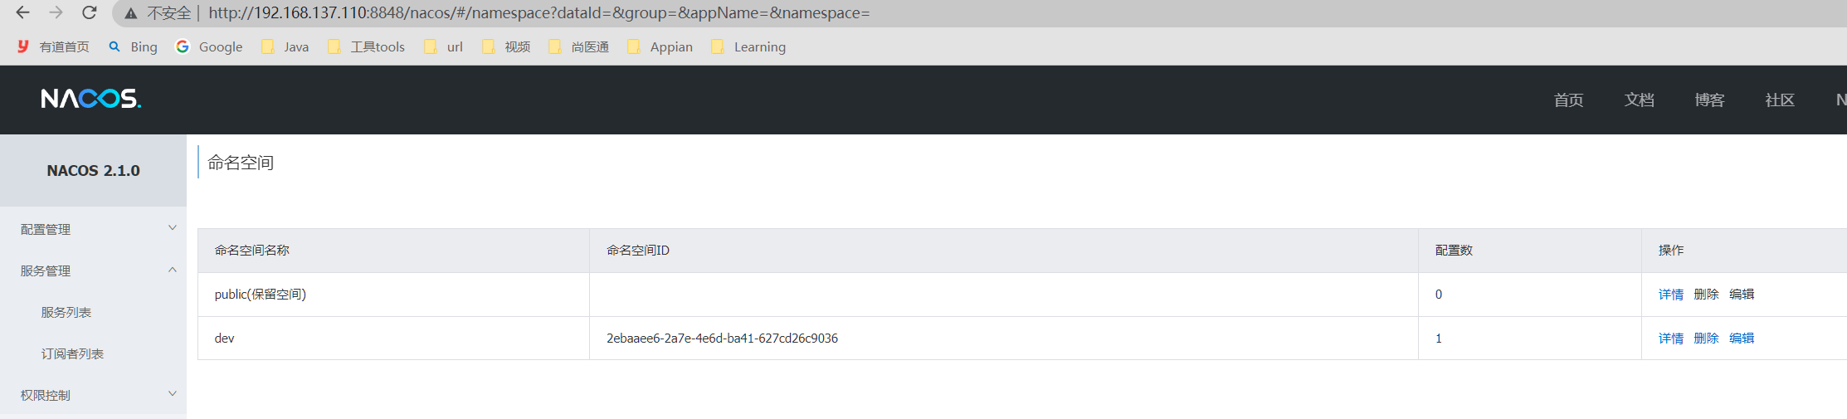Click the browser forward arrow
The height and width of the screenshot is (419, 1847).
(56, 12)
